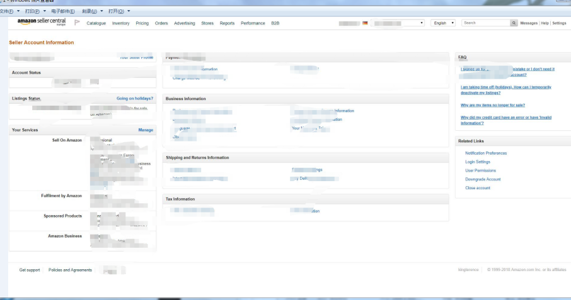The height and width of the screenshot is (300, 571).
Task: Open Policies and Agreements footer link
Action: (x=70, y=270)
